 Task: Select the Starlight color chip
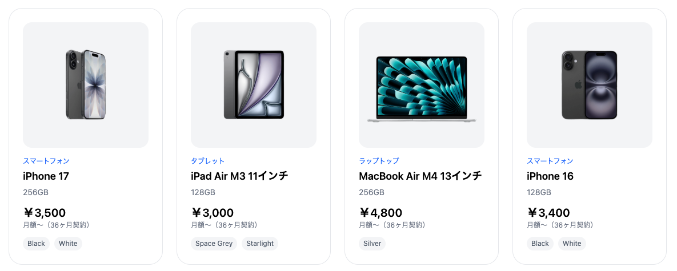[x=260, y=244]
